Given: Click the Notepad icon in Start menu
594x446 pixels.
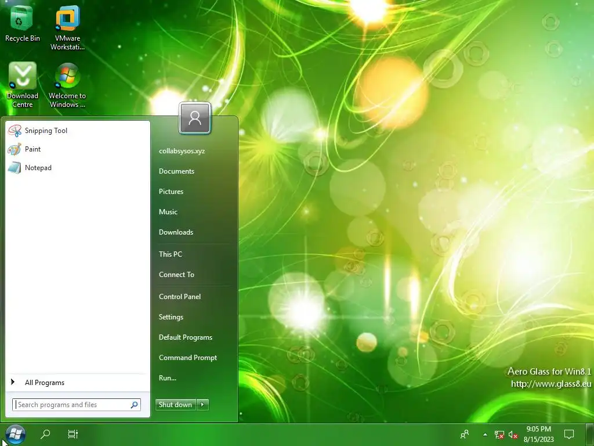Looking at the screenshot, I should pyautogui.click(x=15, y=168).
